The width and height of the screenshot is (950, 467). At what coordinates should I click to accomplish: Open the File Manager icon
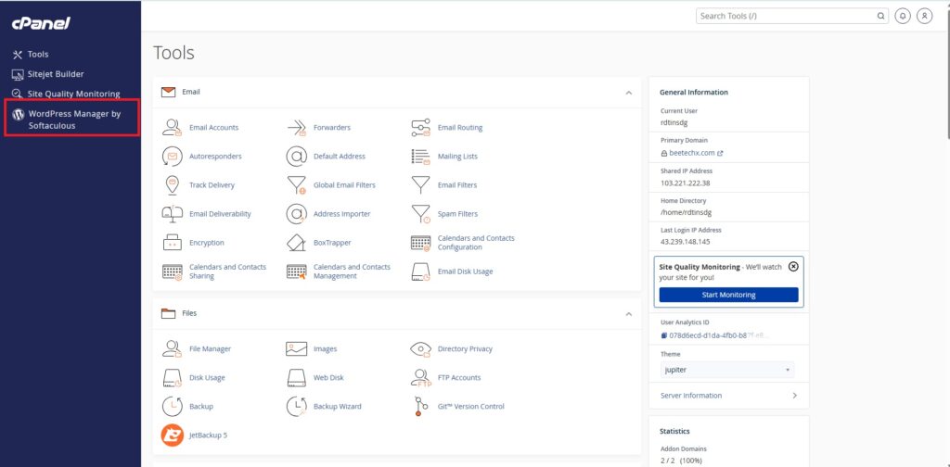[x=172, y=349]
